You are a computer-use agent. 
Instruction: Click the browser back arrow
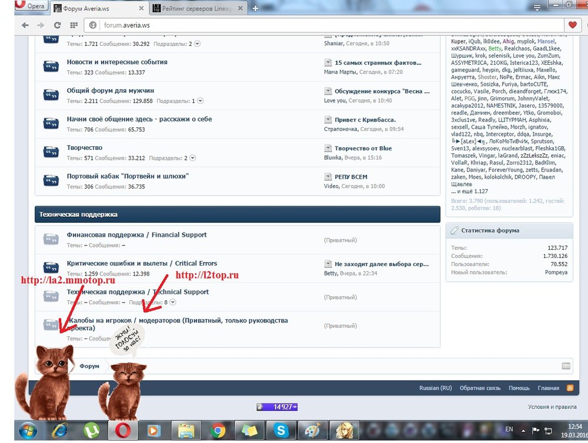pyautogui.click(x=25, y=25)
